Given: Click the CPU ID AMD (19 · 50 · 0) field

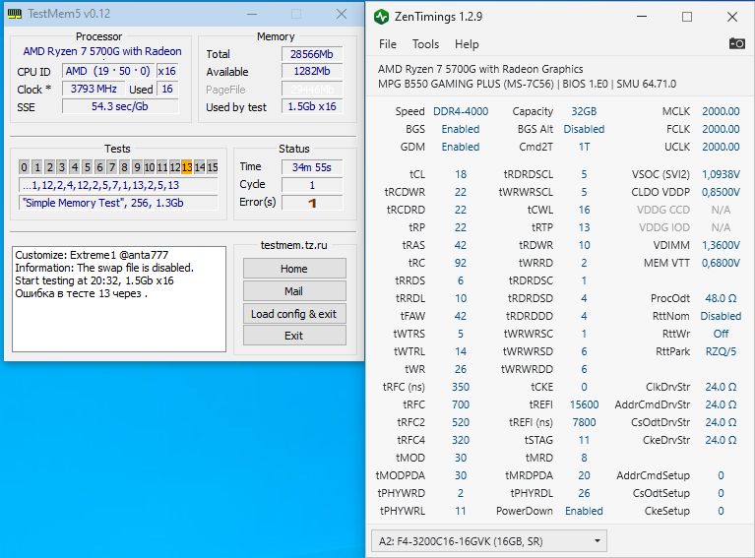Looking at the screenshot, I should point(108,71).
